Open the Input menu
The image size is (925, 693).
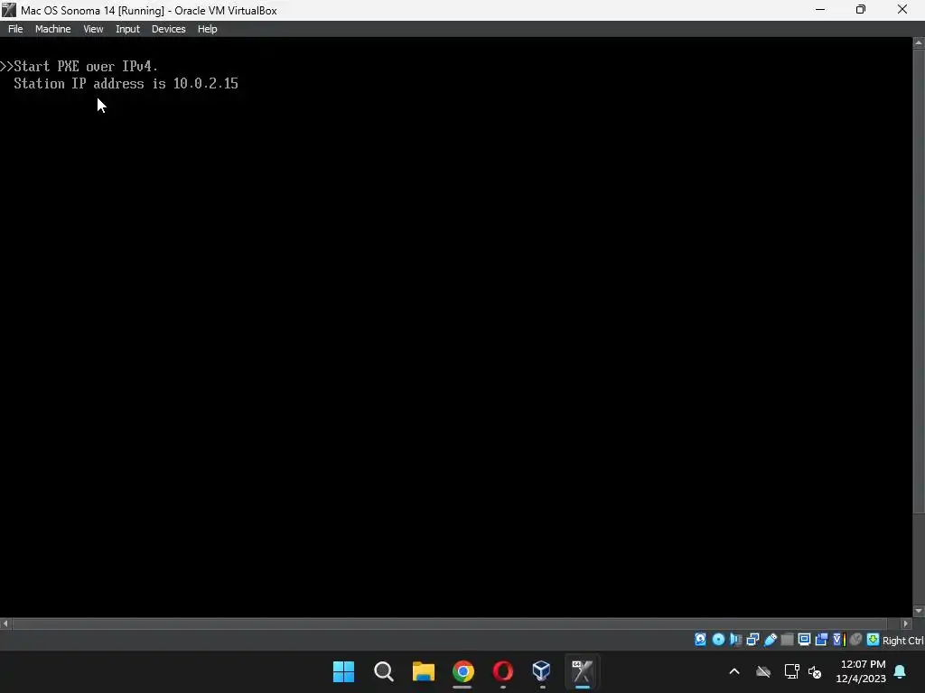click(127, 29)
